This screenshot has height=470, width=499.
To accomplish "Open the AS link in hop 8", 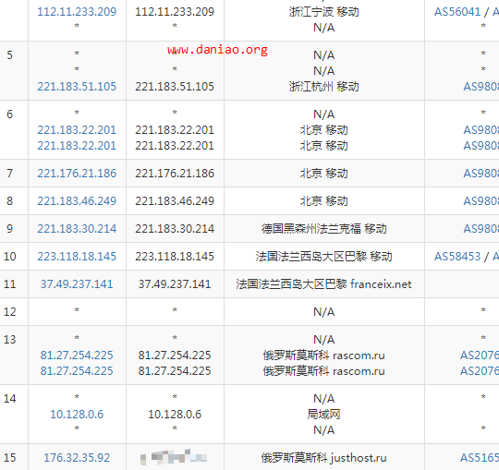I will [481, 201].
